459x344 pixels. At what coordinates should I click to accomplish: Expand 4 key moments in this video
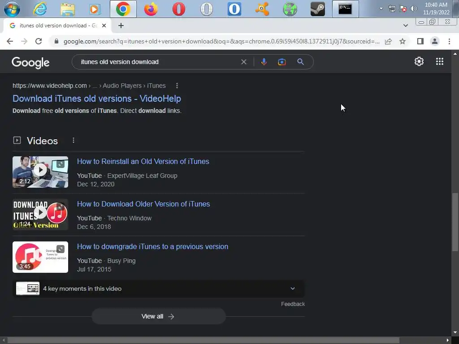[158, 289]
